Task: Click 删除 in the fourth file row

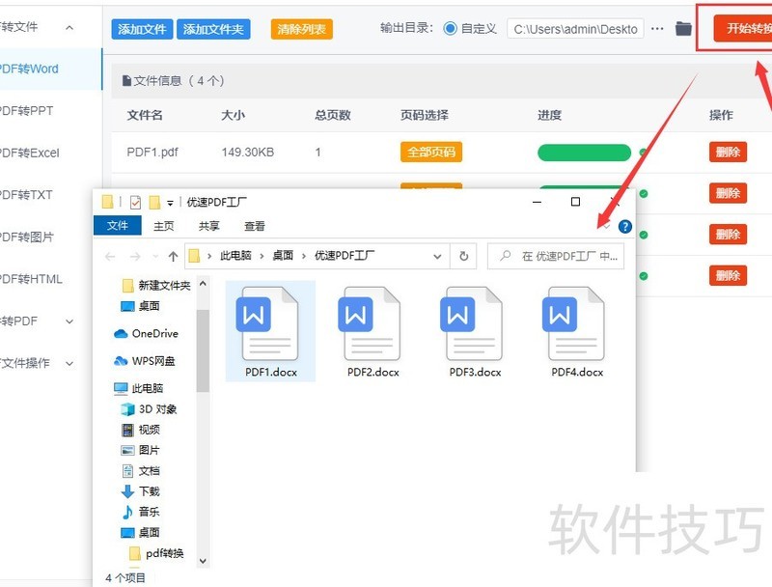Action: tap(728, 275)
